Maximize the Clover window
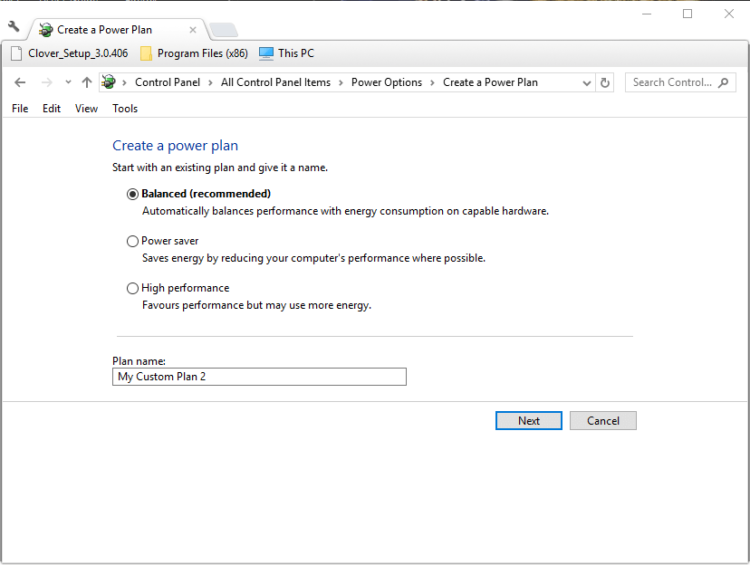750x565 pixels. (x=687, y=14)
